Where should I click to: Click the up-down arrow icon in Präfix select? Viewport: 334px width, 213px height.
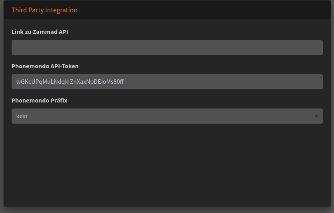tap(316, 116)
